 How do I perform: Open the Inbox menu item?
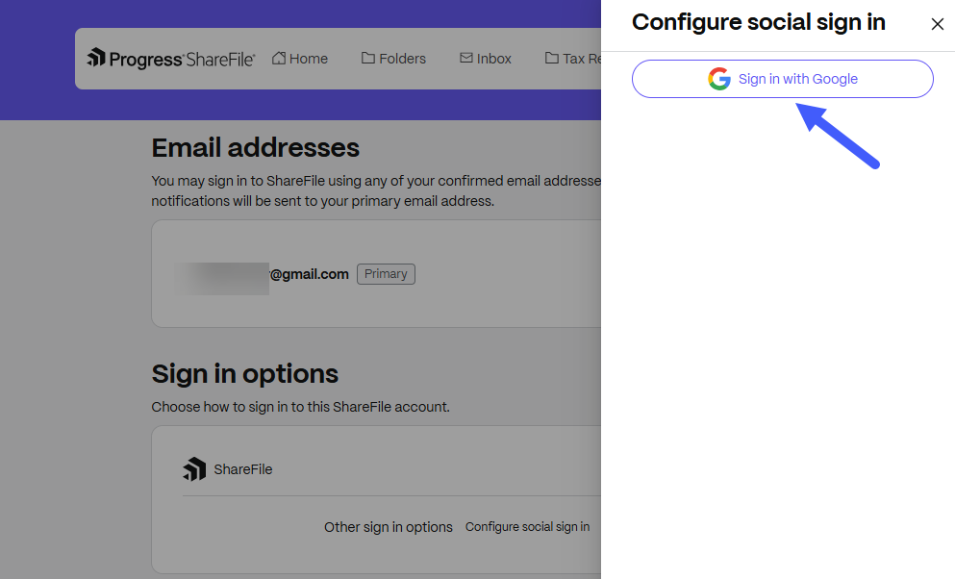click(486, 59)
